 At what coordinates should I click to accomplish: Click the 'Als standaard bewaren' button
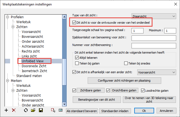pos(82,111)
